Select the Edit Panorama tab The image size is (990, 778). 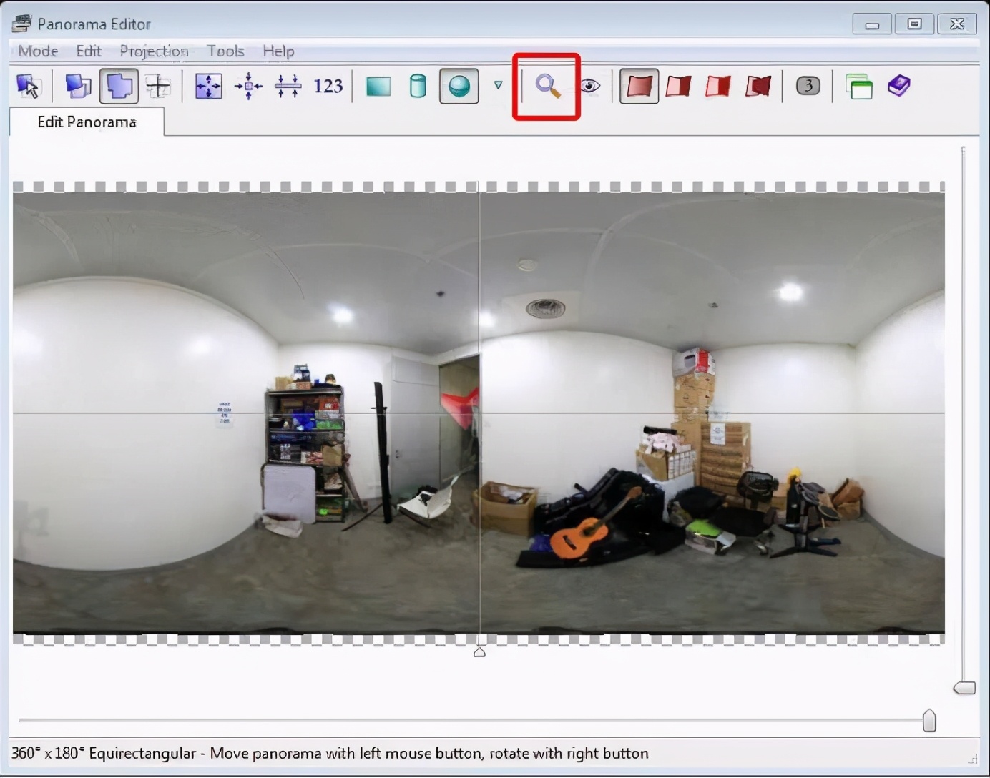87,122
